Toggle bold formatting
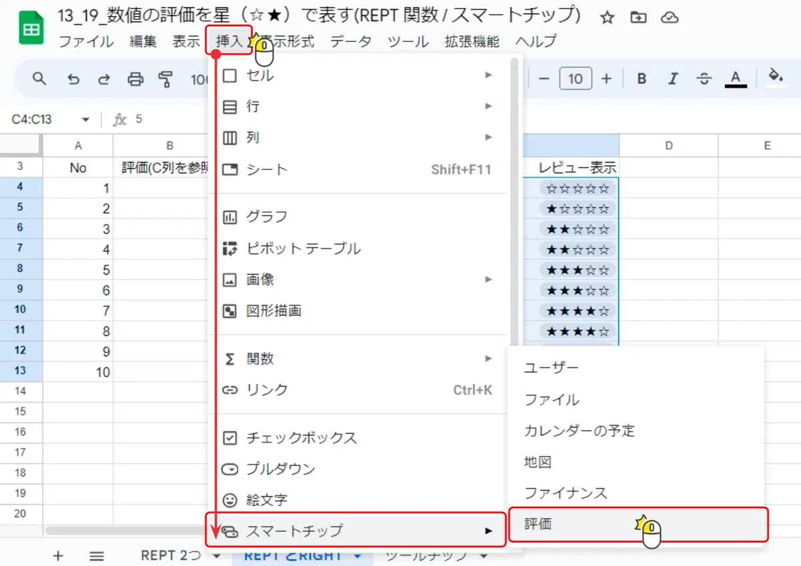The height and width of the screenshot is (566, 801). tap(641, 79)
